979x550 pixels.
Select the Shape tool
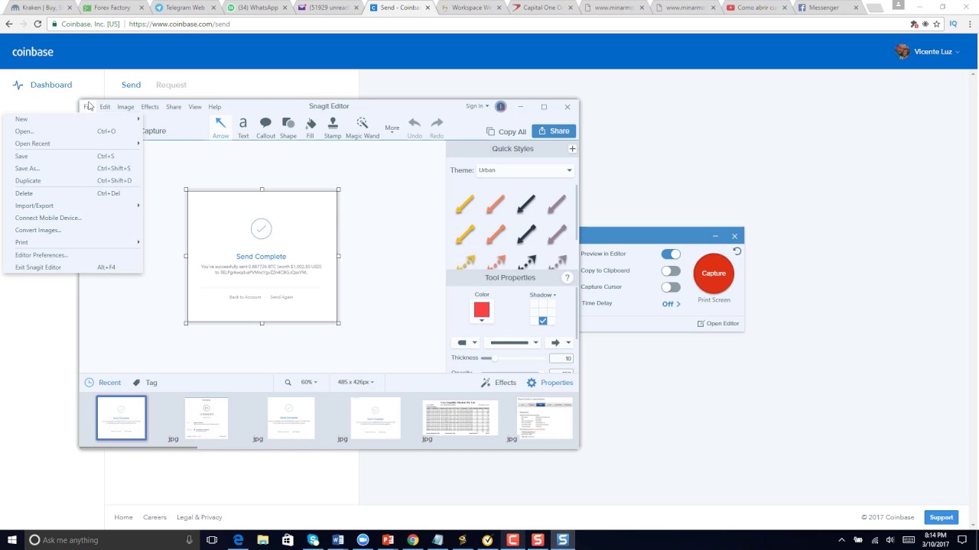[288, 128]
